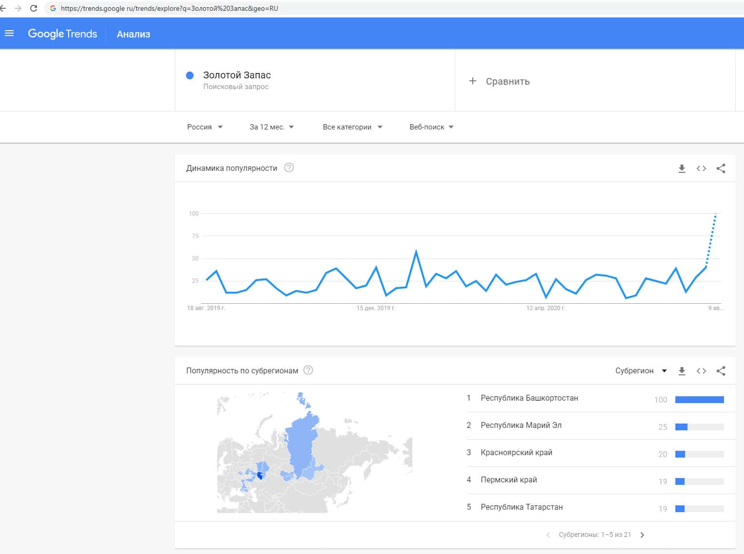Open help for Популярность по субрегионам
This screenshot has width=744, height=554.
(308, 370)
